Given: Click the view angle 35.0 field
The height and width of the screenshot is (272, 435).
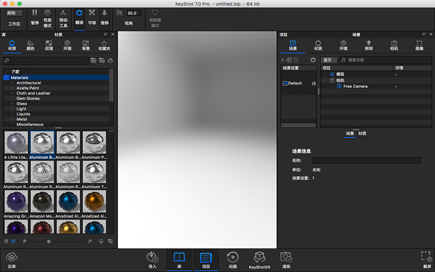Looking at the screenshot, I should click(134, 13).
